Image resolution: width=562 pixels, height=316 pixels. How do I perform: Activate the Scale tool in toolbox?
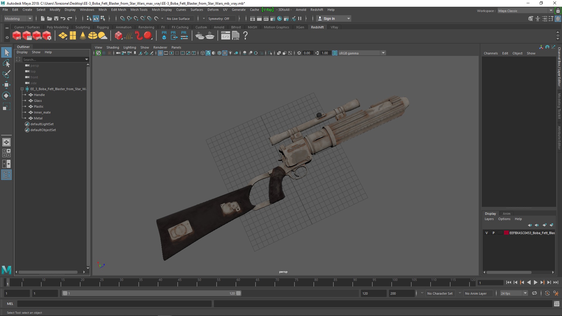coord(6,107)
